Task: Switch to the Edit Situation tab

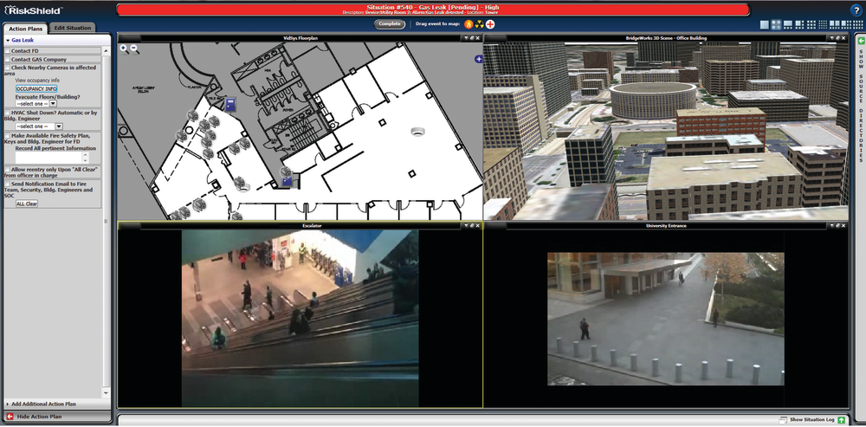Action: pyautogui.click(x=73, y=29)
